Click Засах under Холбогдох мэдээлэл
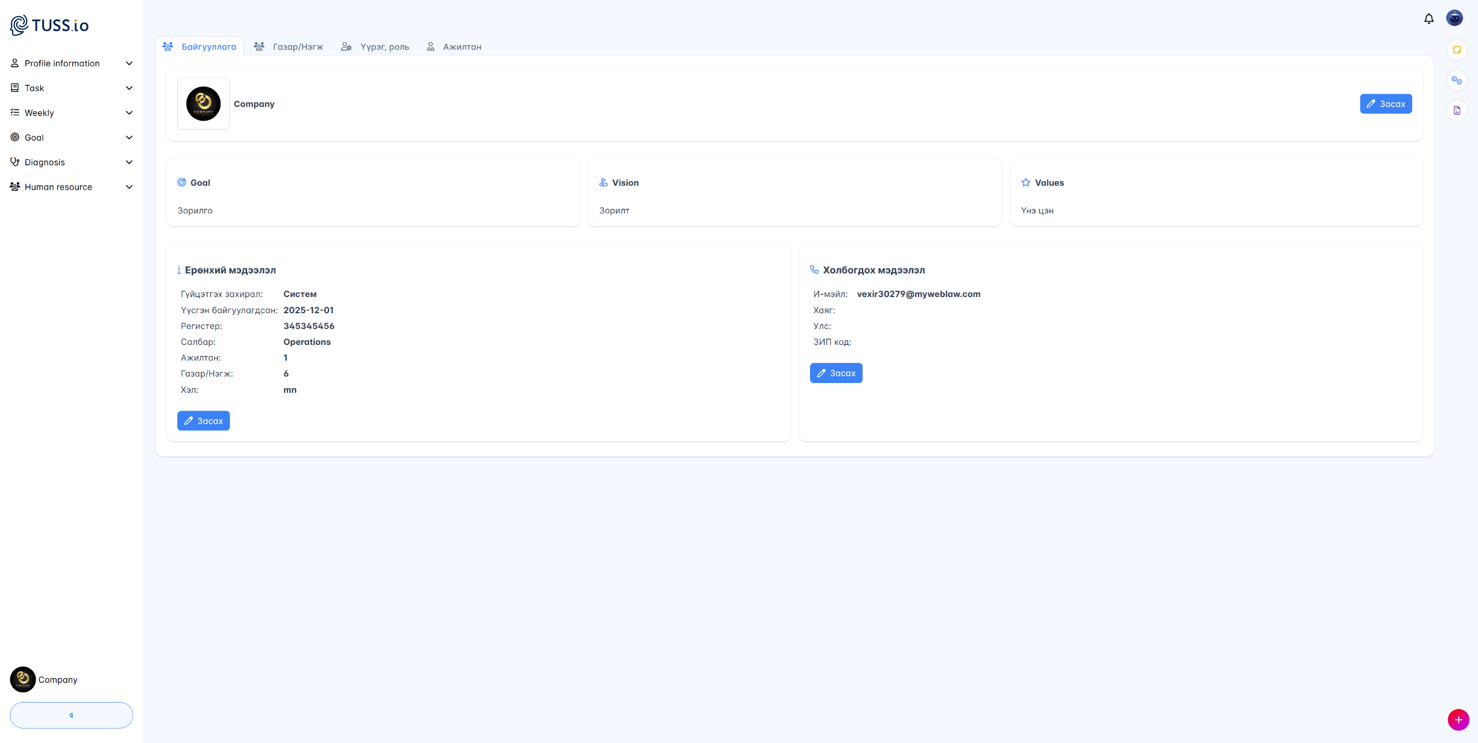This screenshot has height=743, width=1478. click(x=835, y=373)
